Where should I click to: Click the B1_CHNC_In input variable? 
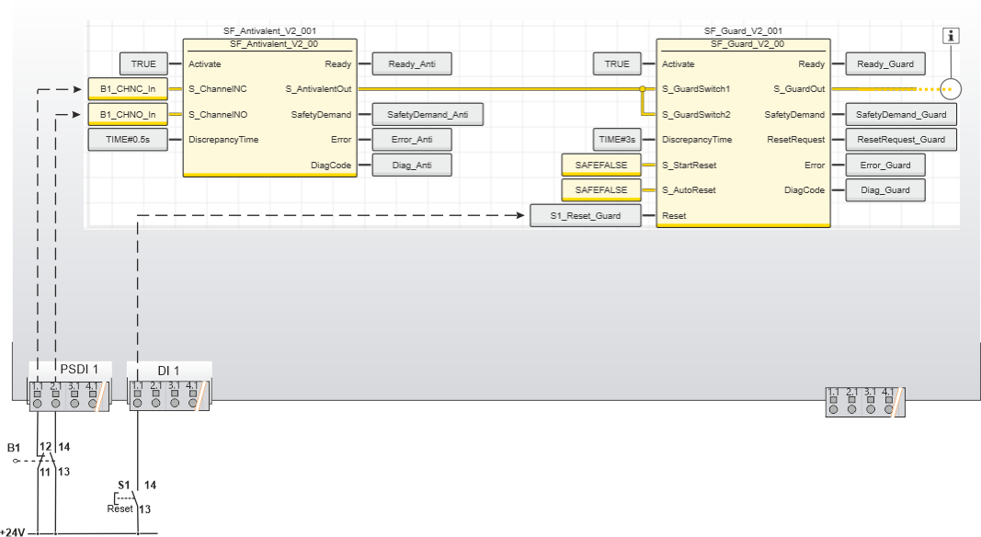128,89
